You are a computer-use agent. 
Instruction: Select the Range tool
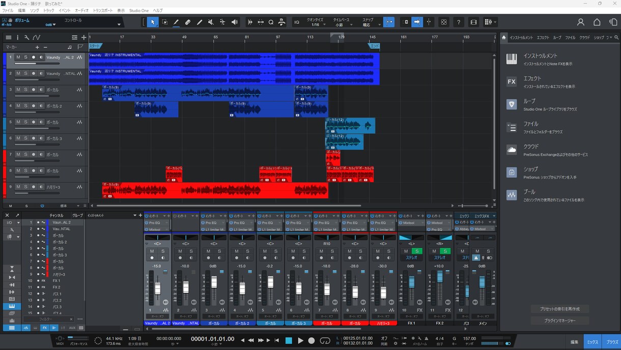click(164, 22)
